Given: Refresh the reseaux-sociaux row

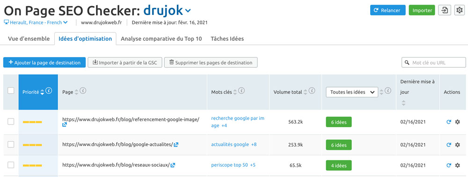Looking at the screenshot, I should (448, 165).
